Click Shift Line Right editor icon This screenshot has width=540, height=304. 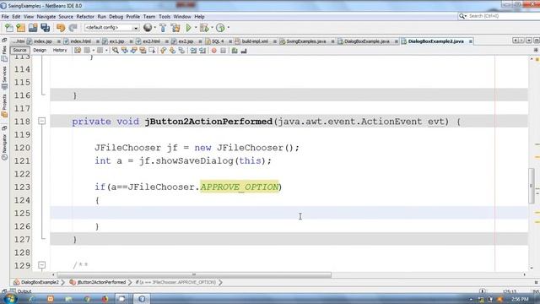tap(202, 51)
